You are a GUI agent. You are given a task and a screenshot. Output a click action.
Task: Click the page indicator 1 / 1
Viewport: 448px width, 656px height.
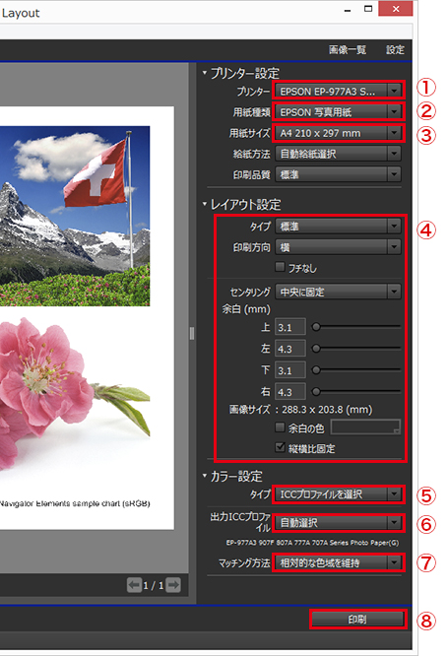pos(154,585)
